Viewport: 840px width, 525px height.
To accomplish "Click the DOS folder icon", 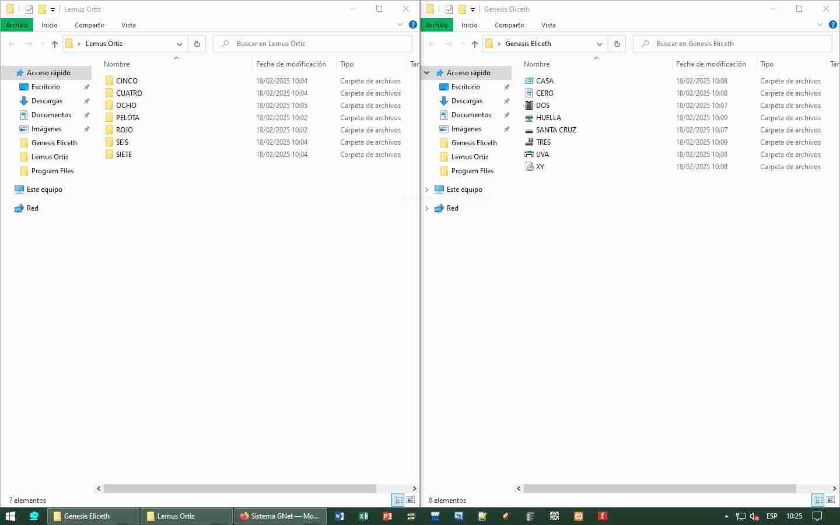I will point(529,106).
